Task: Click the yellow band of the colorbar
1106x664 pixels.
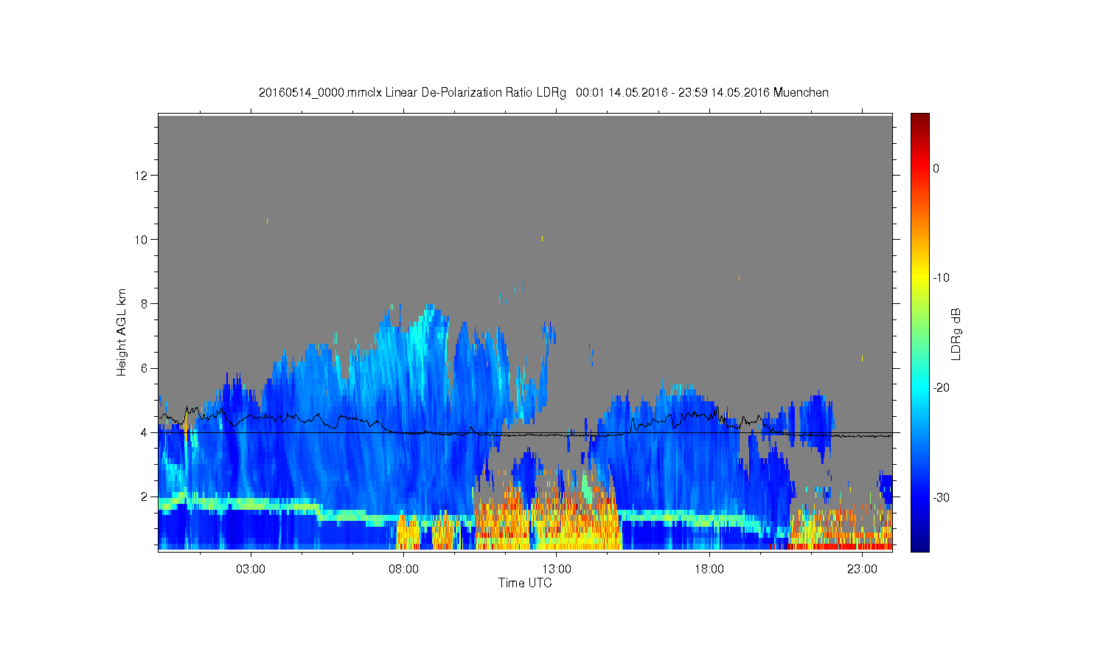Action: tap(919, 278)
